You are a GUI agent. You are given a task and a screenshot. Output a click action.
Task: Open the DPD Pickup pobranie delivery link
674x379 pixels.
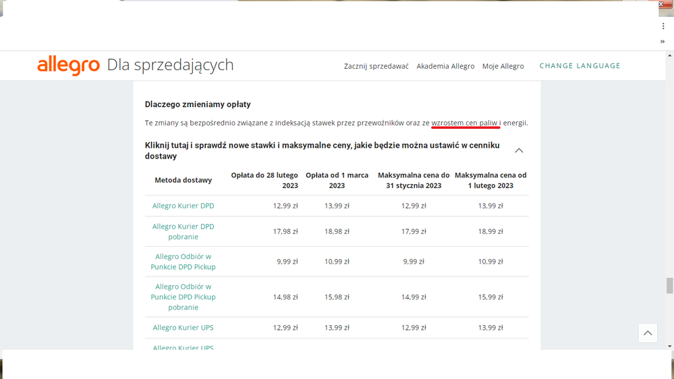pyautogui.click(x=183, y=297)
